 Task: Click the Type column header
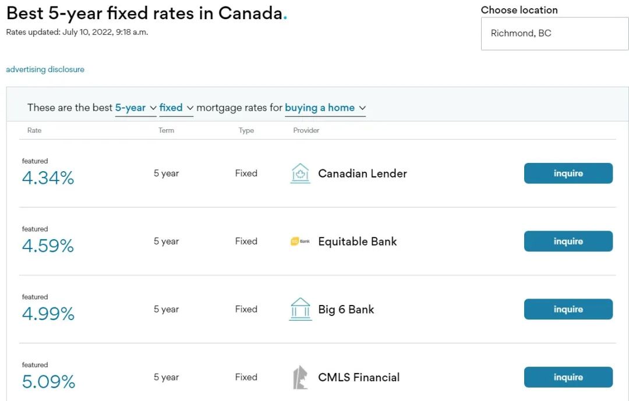246,130
